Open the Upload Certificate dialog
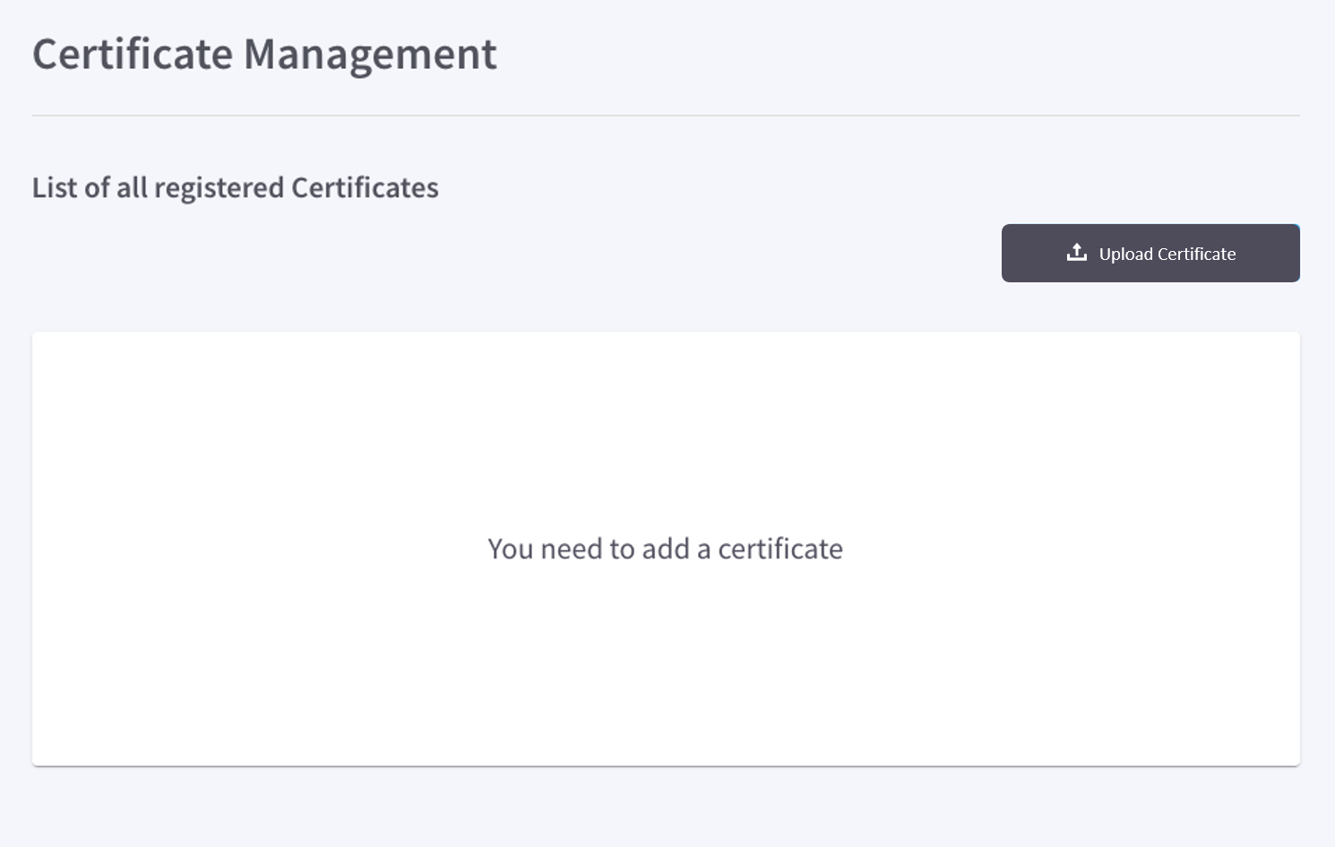The image size is (1335, 847). (1150, 253)
